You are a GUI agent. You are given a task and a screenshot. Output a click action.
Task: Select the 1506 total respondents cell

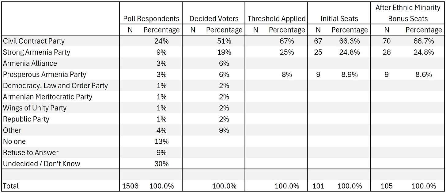pyautogui.click(x=130, y=186)
